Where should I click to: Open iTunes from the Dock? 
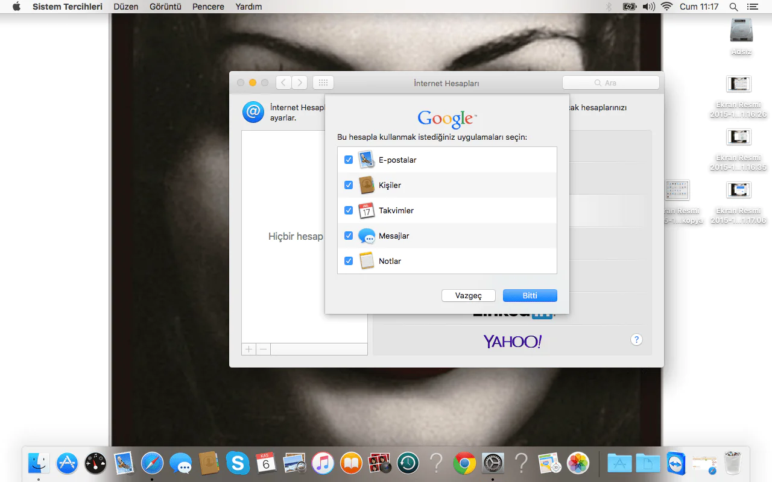click(323, 463)
